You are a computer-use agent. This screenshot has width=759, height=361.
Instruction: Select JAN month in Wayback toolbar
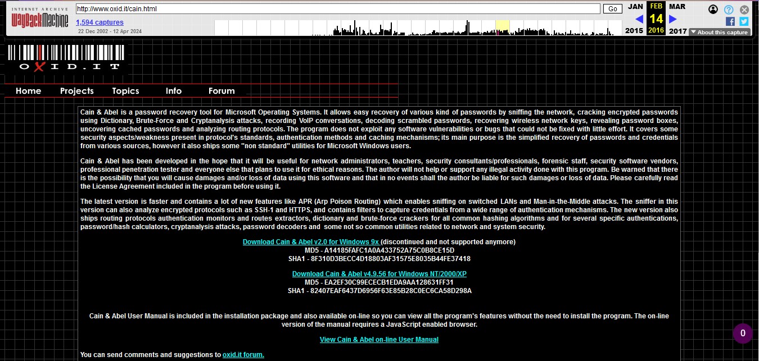(635, 7)
